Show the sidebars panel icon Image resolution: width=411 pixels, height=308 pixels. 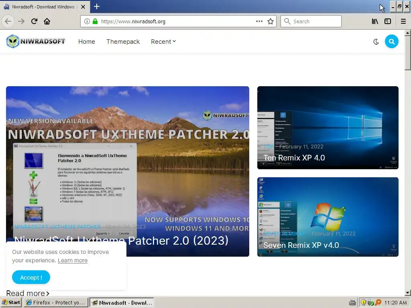388,21
